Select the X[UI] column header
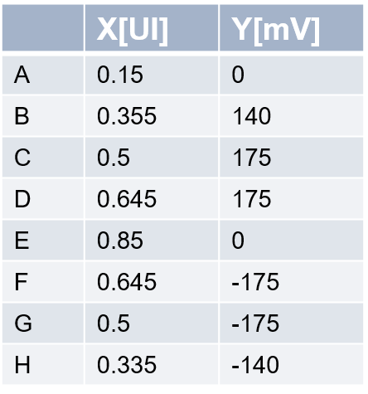The image size is (368, 394). (152, 27)
